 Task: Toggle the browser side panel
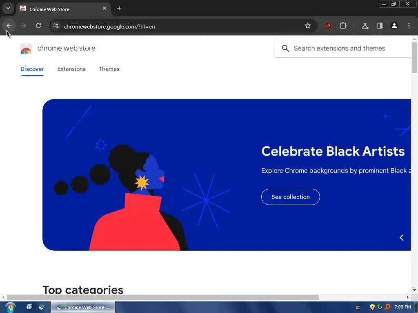(380, 26)
